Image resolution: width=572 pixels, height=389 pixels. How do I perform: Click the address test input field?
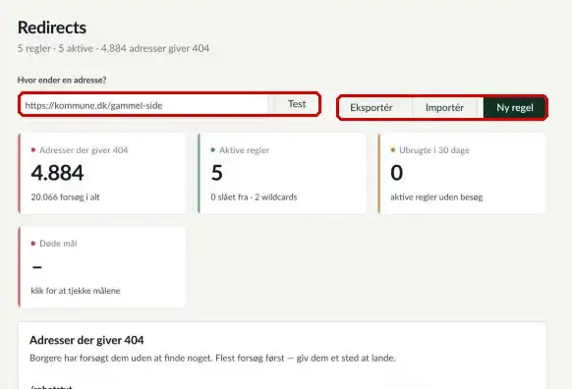coord(144,105)
